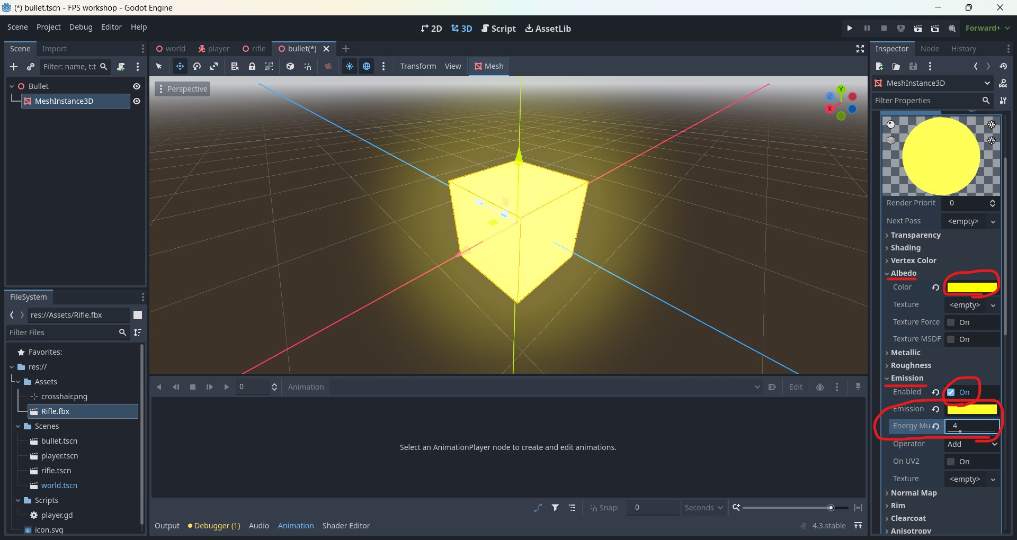
Task: Run the project with the play icon
Action: 850,28
